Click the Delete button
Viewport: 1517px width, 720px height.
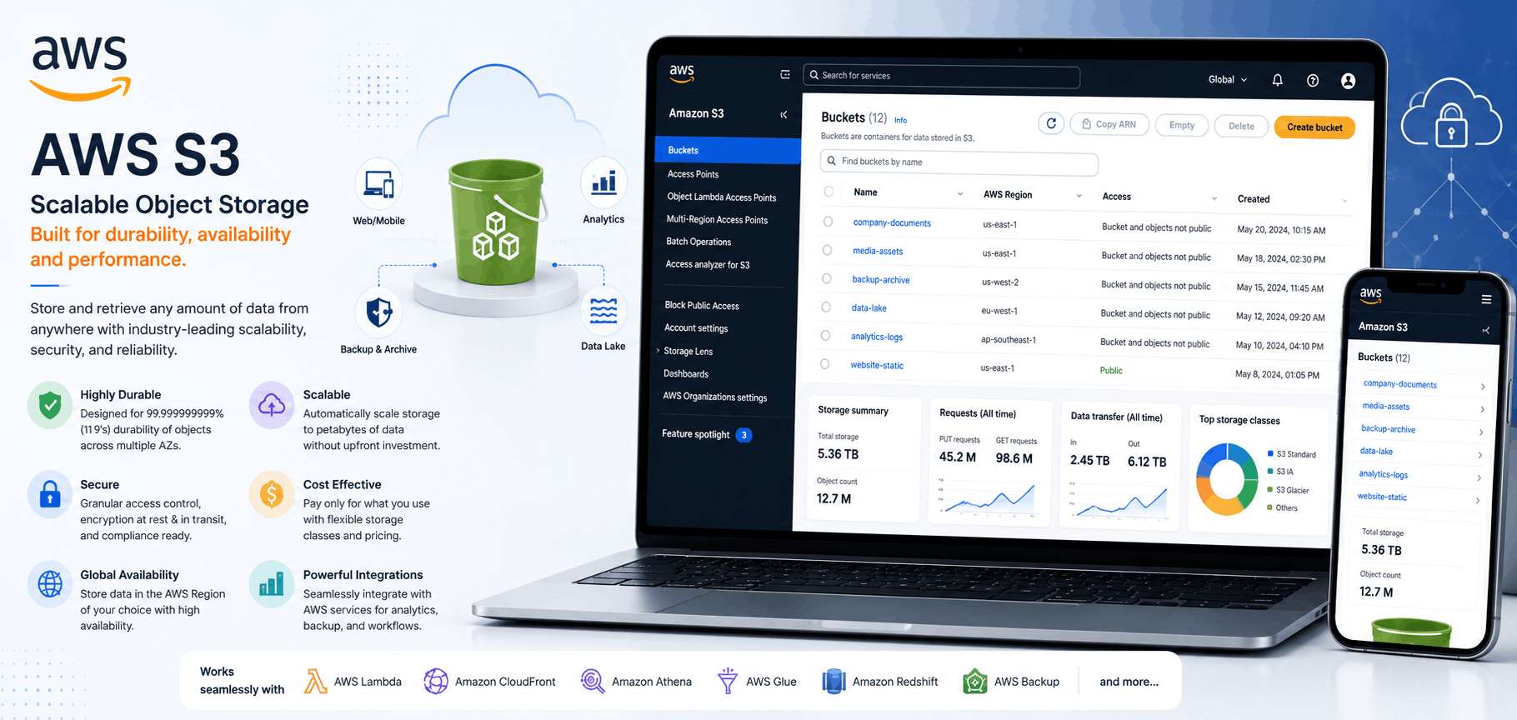1241,126
